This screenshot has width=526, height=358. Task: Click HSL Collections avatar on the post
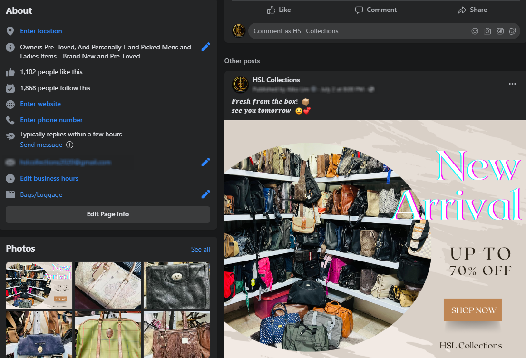pos(240,84)
